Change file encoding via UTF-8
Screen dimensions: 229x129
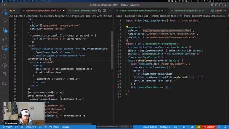177,127
